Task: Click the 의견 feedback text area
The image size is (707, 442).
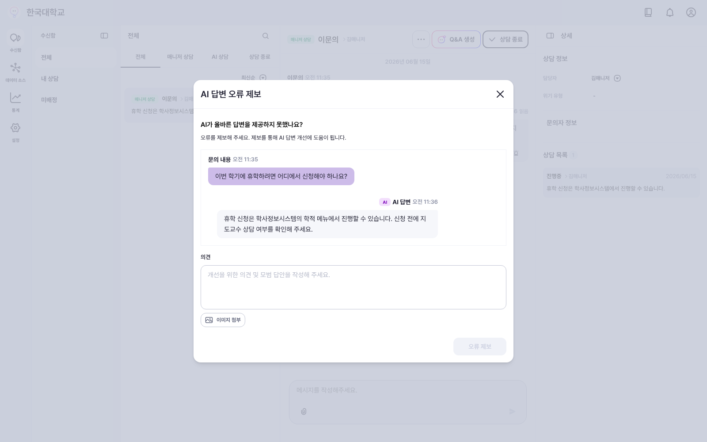Action: (x=353, y=287)
